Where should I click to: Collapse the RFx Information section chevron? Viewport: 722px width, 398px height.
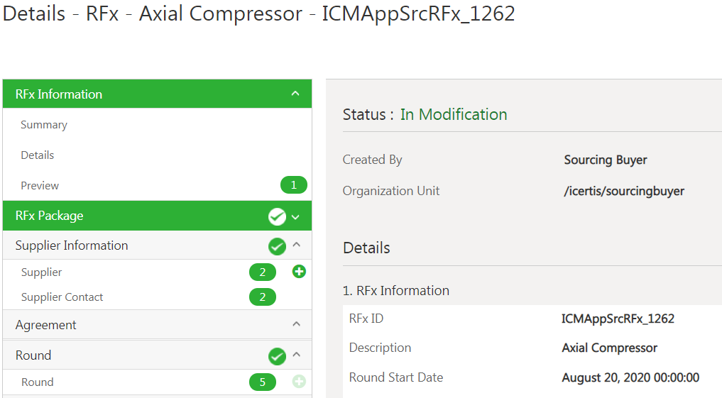[x=296, y=94]
